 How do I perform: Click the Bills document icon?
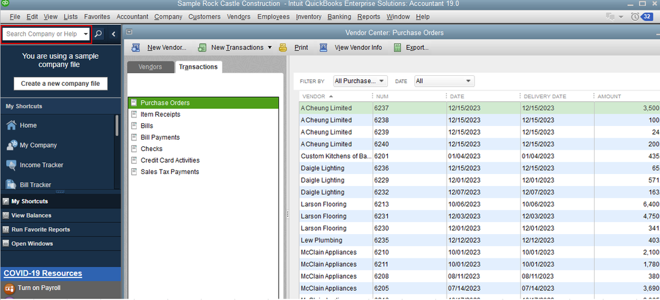134,126
